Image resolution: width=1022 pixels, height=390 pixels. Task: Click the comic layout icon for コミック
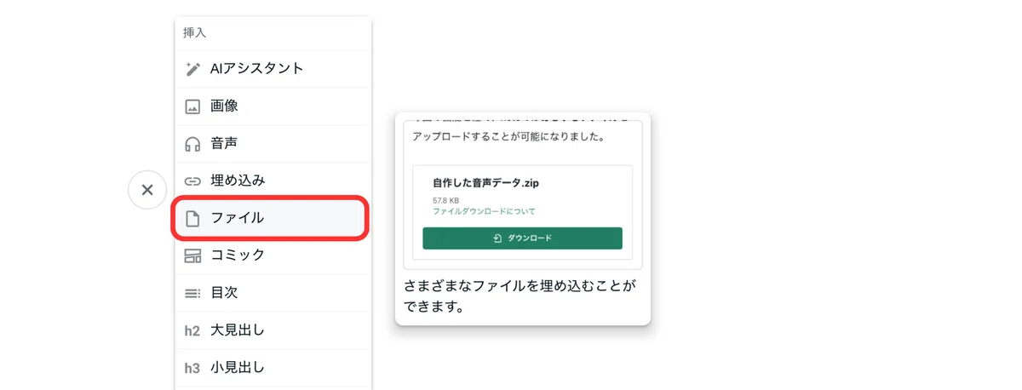tap(192, 255)
